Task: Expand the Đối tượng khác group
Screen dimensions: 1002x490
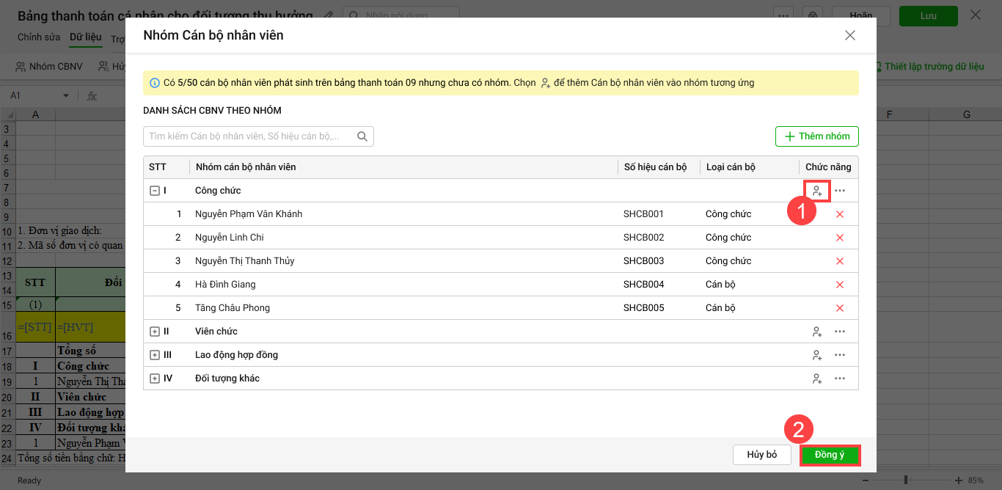Action: click(x=155, y=379)
